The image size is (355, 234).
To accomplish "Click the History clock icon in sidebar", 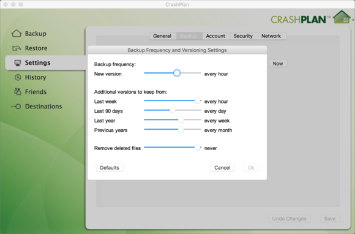I will click(18, 77).
